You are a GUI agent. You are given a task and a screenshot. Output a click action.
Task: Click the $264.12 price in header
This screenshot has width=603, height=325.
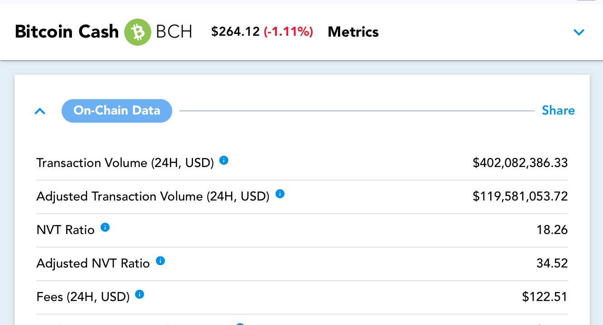click(x=236, y=32)
